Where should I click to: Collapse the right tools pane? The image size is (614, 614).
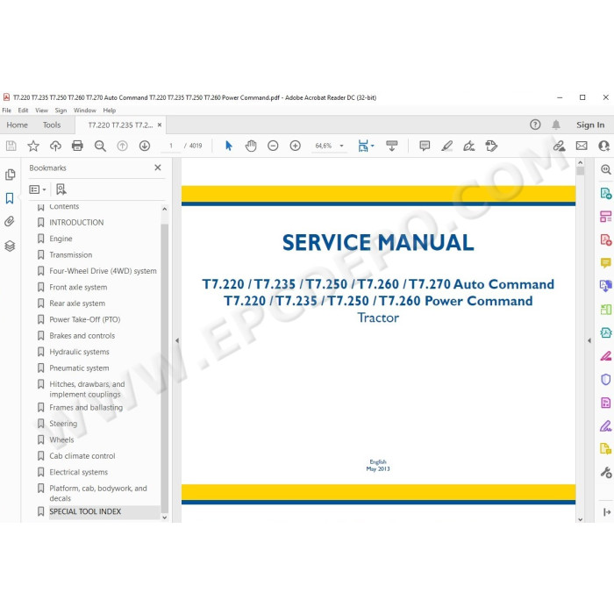click(x=589, y=340)
